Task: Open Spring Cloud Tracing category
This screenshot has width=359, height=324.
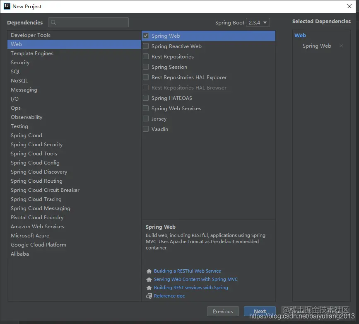Action: point(74,199)
